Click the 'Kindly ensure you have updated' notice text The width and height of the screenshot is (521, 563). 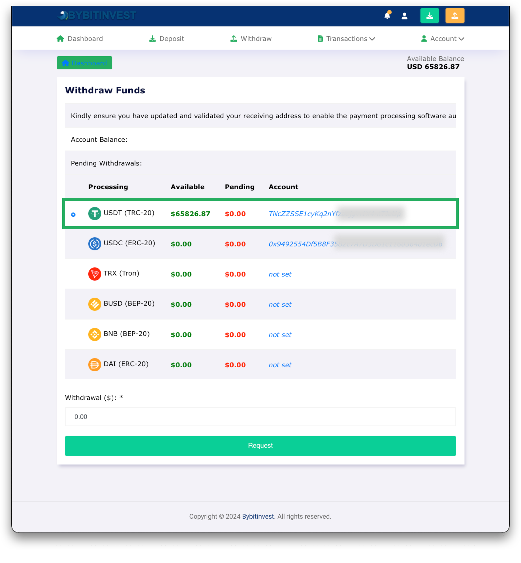[x=263, y=116]
